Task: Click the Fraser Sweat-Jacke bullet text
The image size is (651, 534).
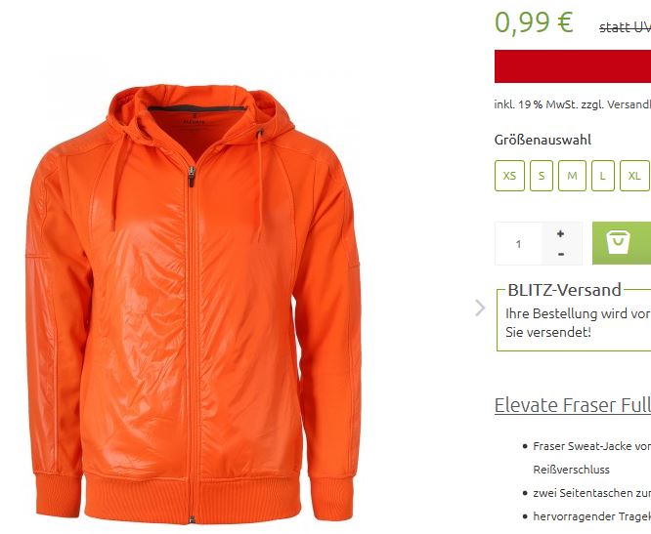Action: [x=591, y=446]
